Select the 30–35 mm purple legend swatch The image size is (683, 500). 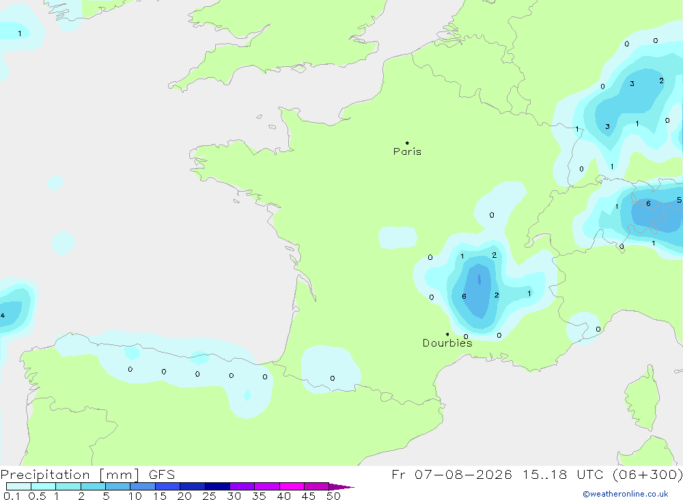click(x=242, y=486)
